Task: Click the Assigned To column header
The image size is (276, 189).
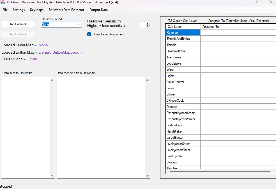Action: (x=238, y=27)
